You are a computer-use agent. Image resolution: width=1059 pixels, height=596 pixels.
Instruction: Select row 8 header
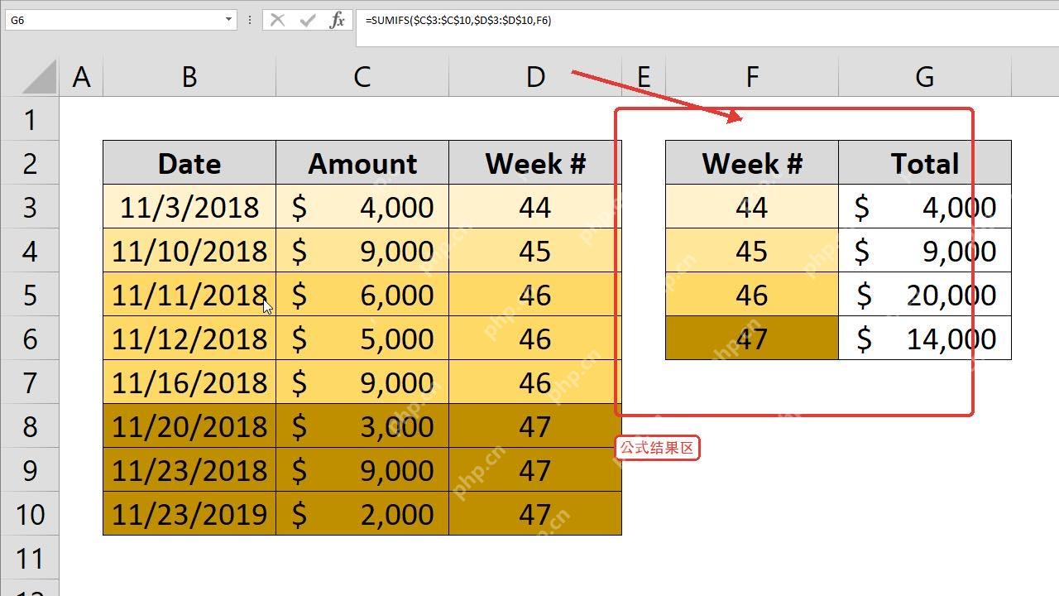pos(30,426)
